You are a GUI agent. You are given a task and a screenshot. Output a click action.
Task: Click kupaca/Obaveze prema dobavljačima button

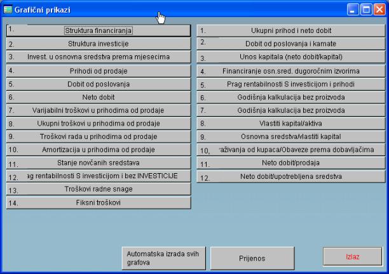(290, 150)
